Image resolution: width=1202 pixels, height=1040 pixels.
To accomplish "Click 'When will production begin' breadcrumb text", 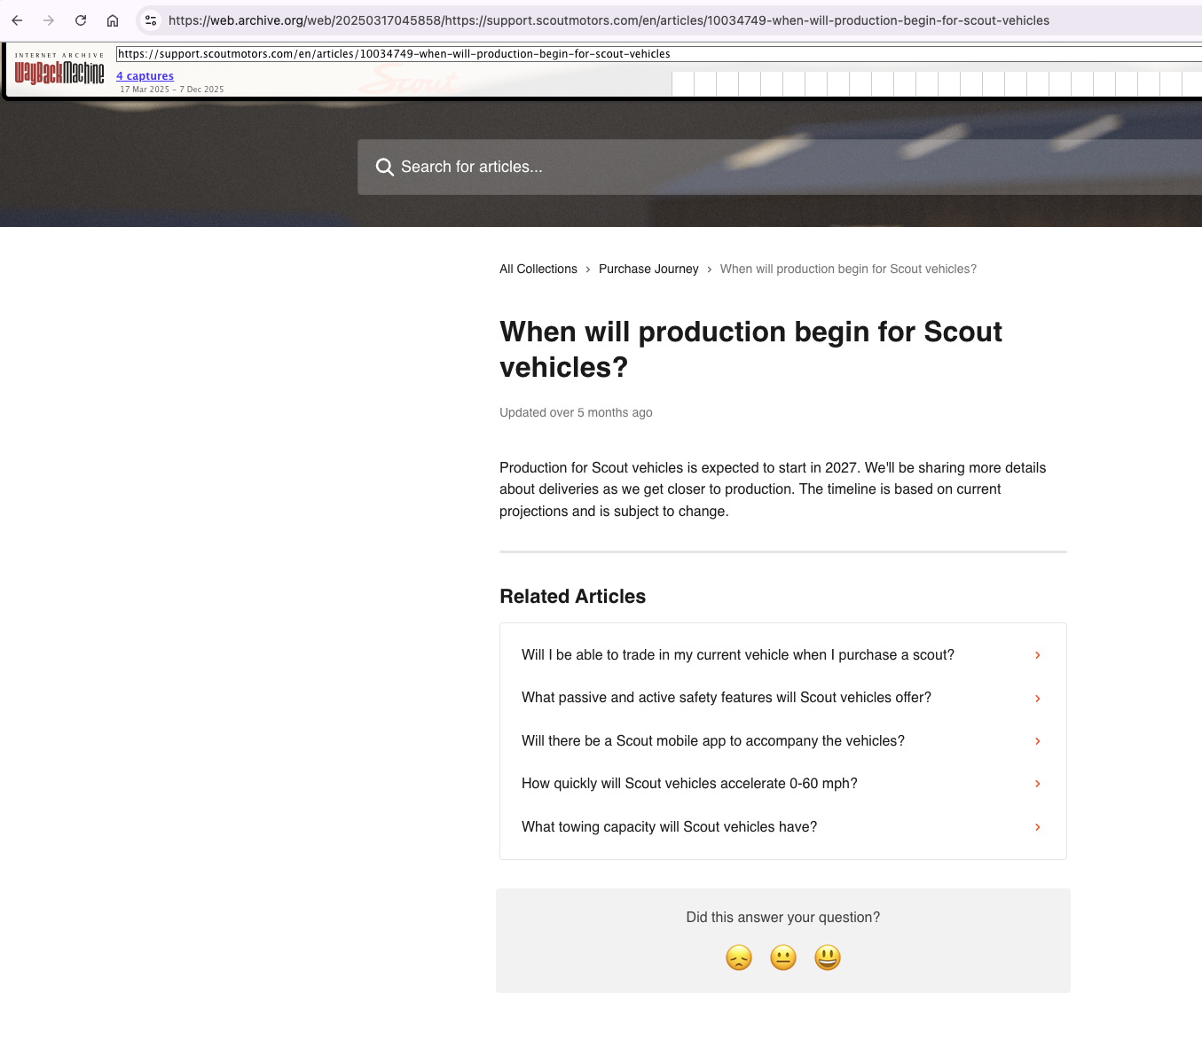I will (848, 269).
